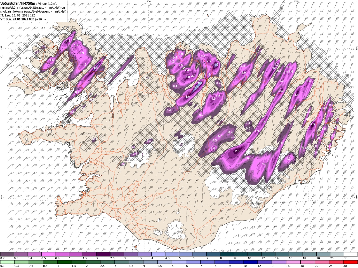The width and height of the screenshot is (358, 268).
Task: Click the '5.8' snowfall value on the map
Action: (196, 87)
